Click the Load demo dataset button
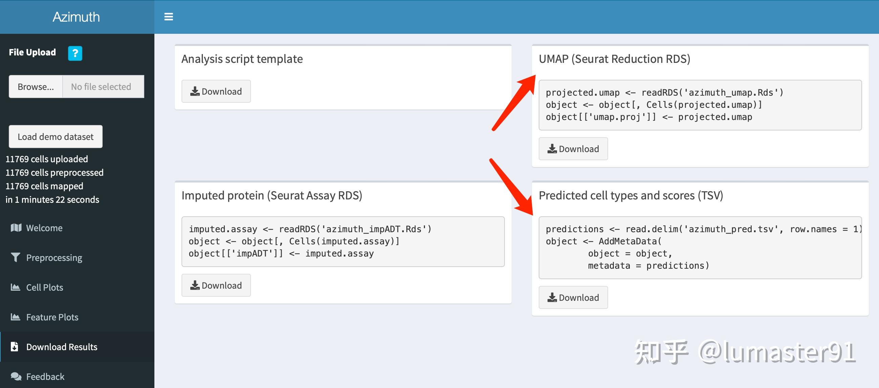The height and width of the screenshot is (388, 879). pos(56,137)
